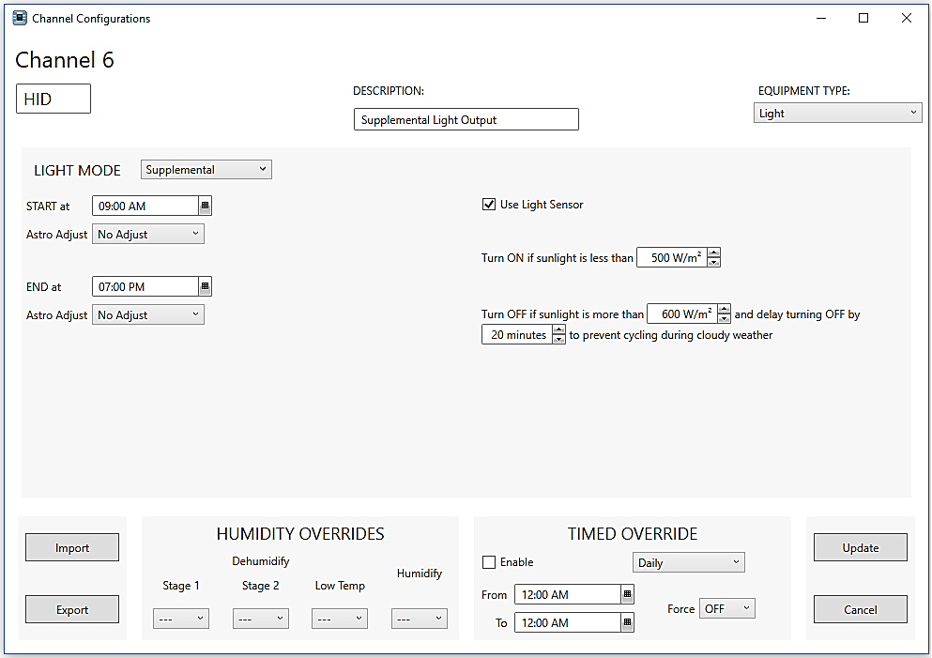Open Low Temp override dropdown
Screen dimensions: 932x658
click(x=340, y=619)
